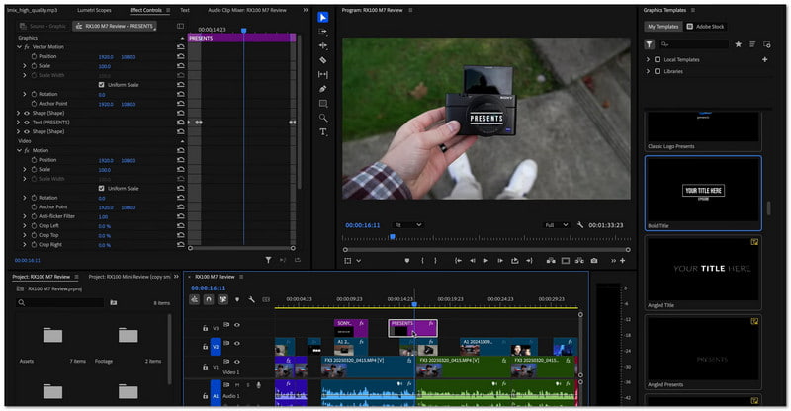
Task: Click Mark In bracket button
Action: click(x=422, y=261)
